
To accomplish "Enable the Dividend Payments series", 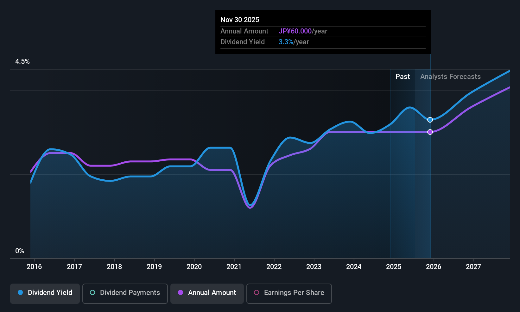I will click(x=125, y=294).
